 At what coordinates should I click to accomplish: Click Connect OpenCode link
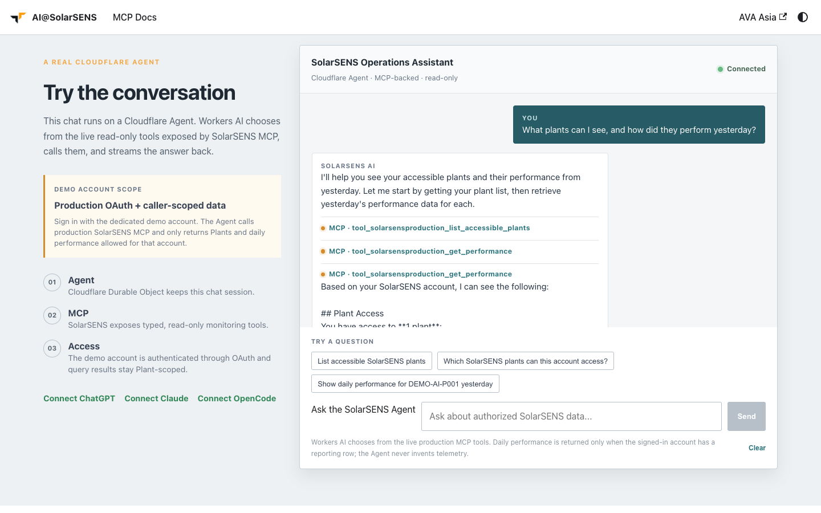(237, 398)
